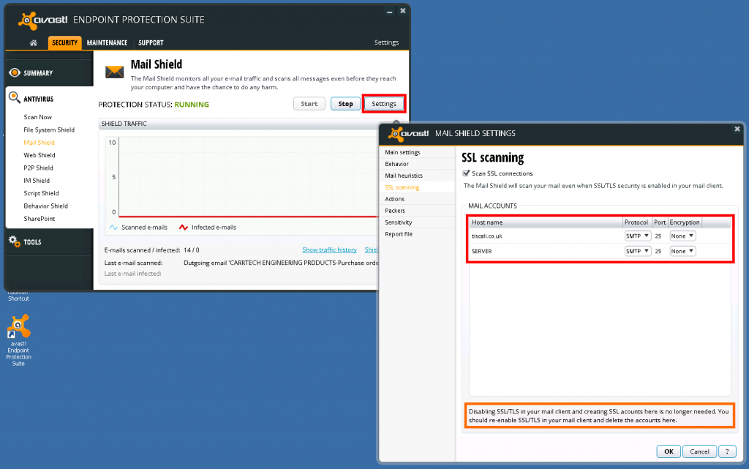
Task: Click the Host name column header
Action: (546, 222)
